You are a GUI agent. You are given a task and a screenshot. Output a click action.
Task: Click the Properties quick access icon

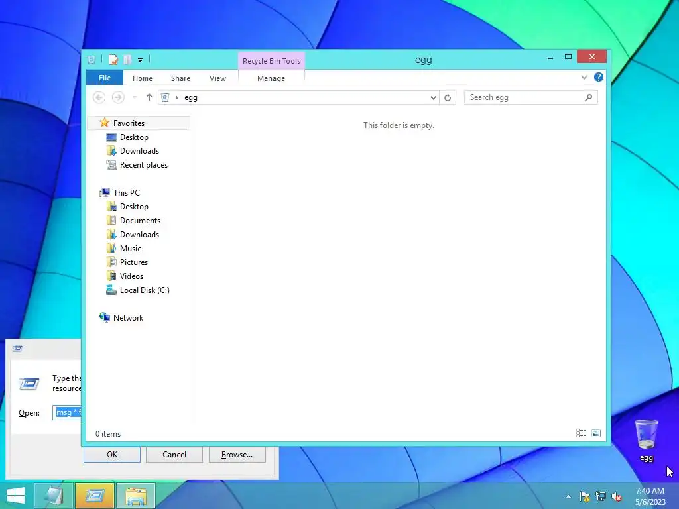click(x=113, y=60)
